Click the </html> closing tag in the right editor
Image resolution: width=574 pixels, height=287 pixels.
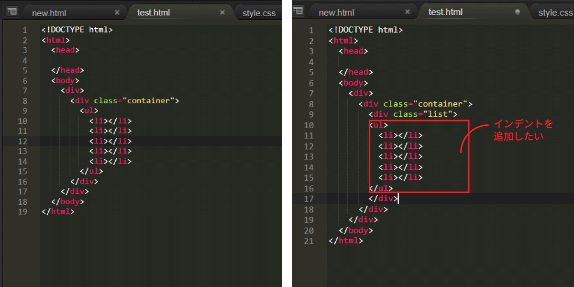click(346, 241)
